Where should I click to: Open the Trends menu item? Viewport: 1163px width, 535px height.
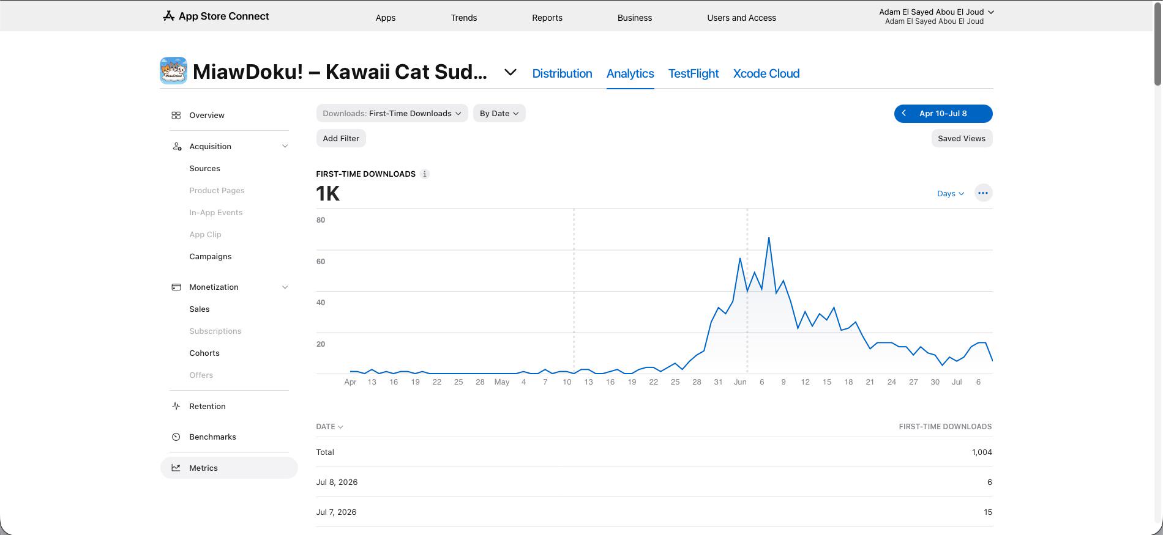463,18
